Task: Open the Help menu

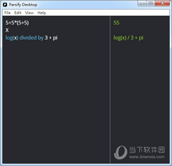Action: click(x=42, y=13)
